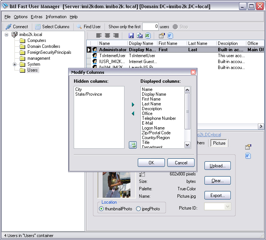This screenshot has width=266, height=240.
Task: Open Select Columns from the toolbar
Action: point(52,27)
